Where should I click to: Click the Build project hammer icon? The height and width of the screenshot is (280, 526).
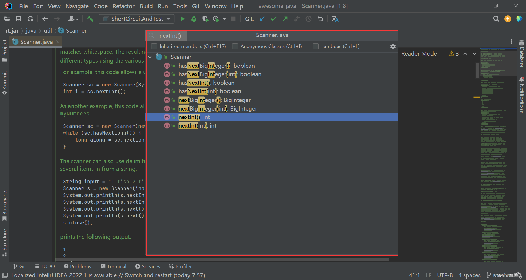90,19
